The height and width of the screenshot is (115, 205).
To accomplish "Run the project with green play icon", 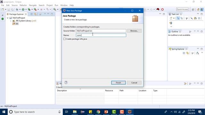I will click(23, 9).
